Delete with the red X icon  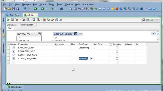click(x=117, y=9)
